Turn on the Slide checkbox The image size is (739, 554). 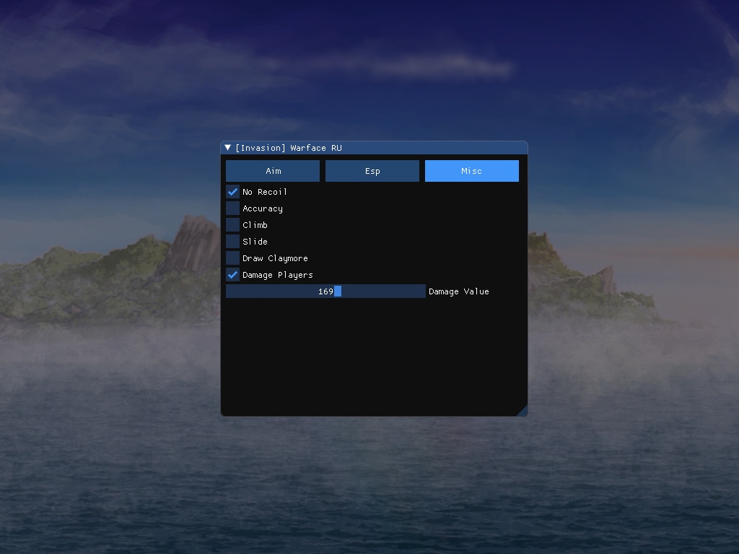coord(233,242)
